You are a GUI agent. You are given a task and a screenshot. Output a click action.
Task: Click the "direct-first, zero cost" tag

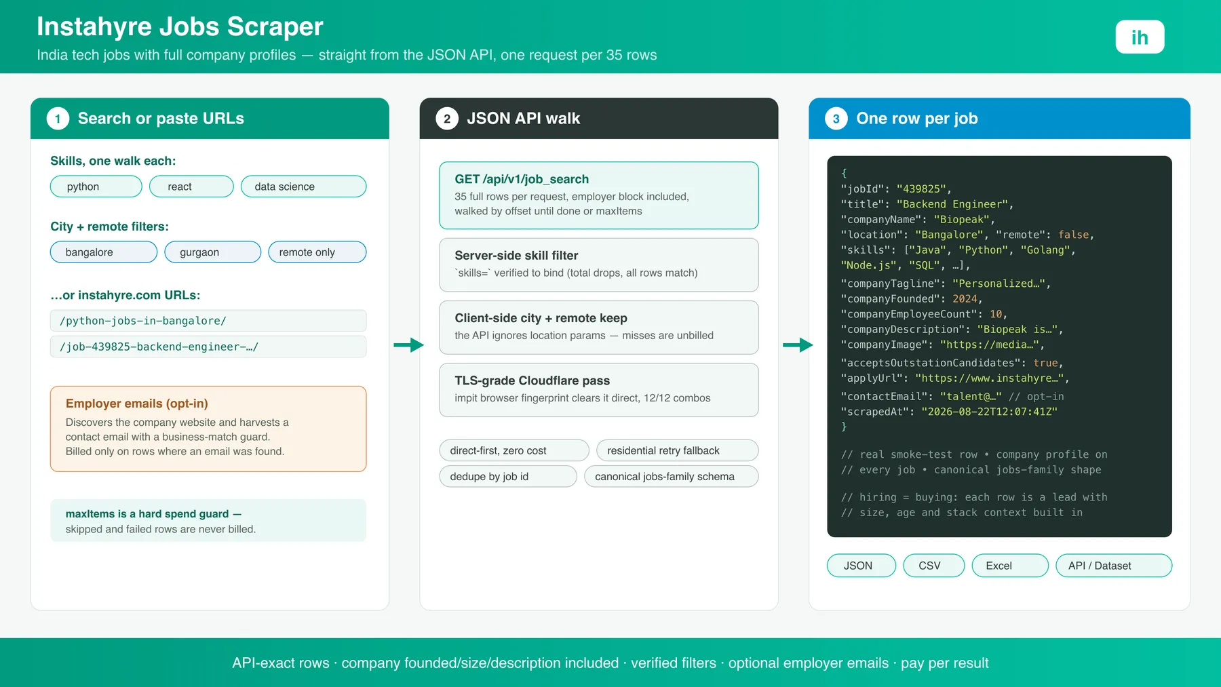514,450
